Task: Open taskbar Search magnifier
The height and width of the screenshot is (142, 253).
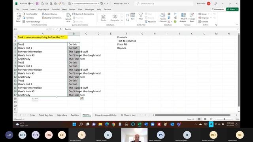Action: click(81, 124)
